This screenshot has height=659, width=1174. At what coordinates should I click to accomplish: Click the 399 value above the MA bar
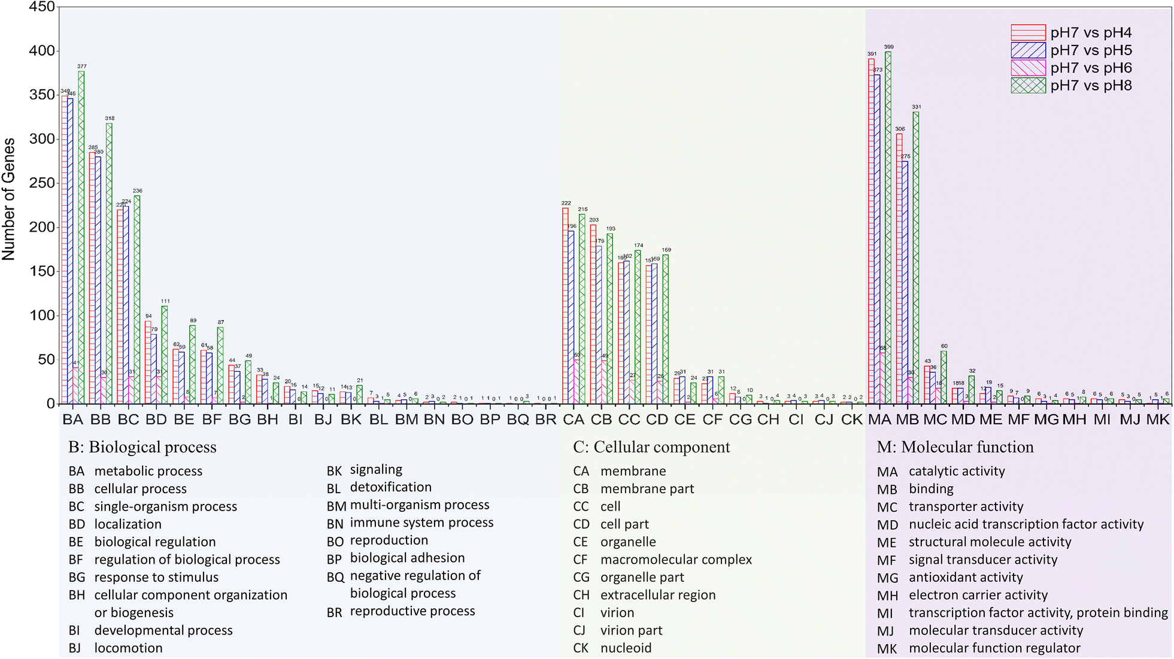(x=889, y=47)
